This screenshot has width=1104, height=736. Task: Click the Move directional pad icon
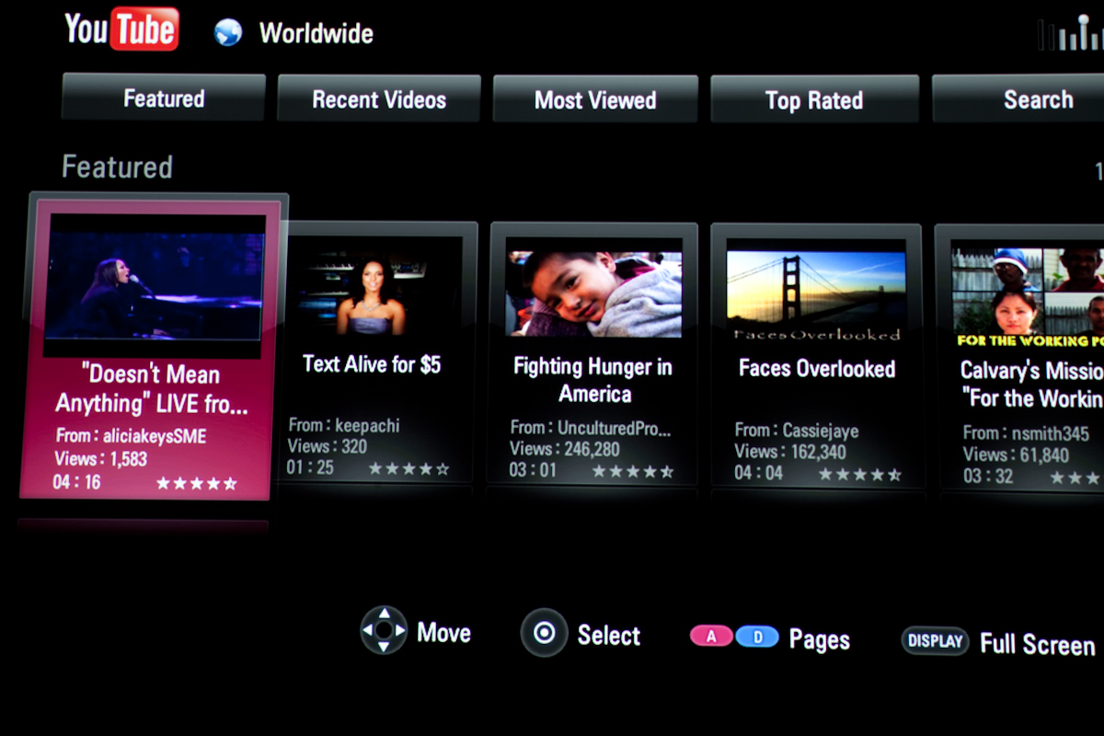click(x=384, y=630)
